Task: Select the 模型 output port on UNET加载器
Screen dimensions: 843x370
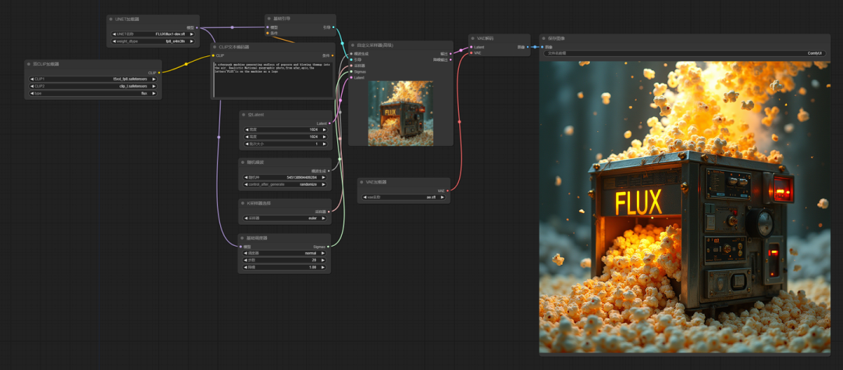Action: 197,27
